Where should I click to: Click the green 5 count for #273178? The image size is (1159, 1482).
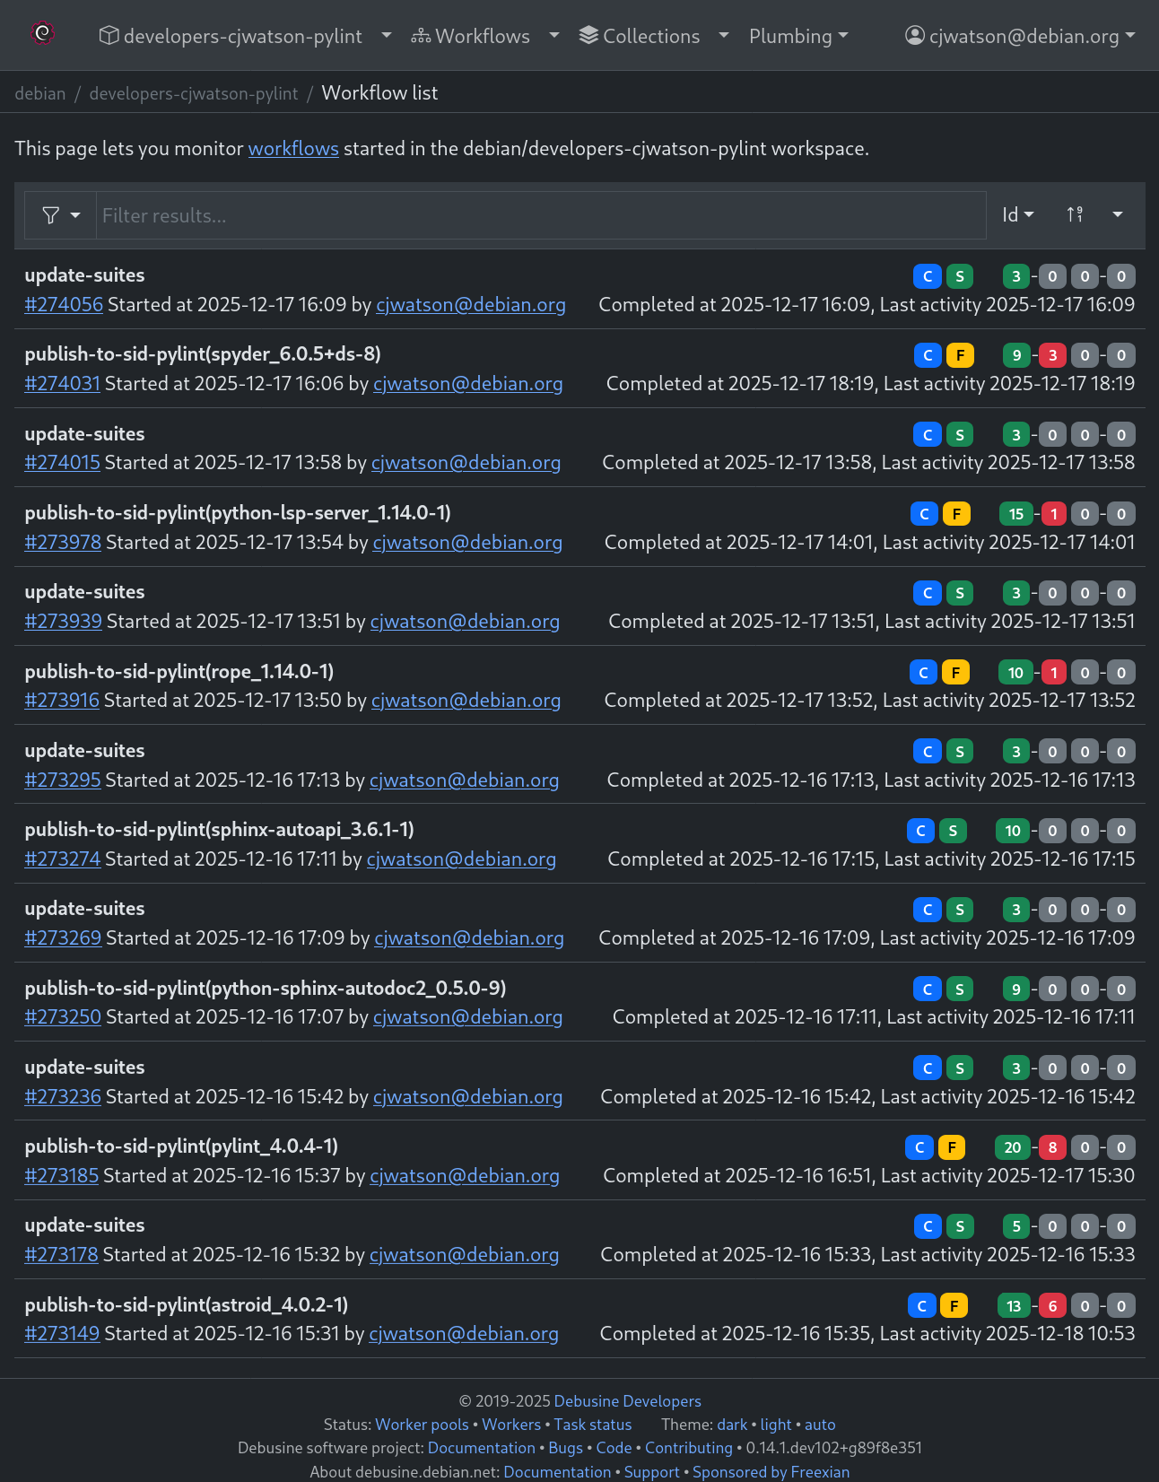(1016, 1226)
